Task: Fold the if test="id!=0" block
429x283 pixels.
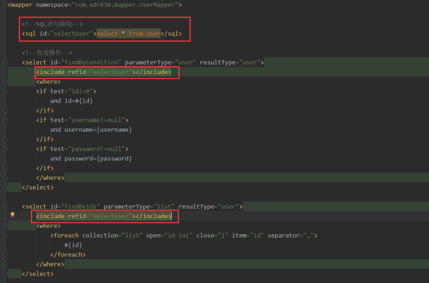Action: pos(5,91)
